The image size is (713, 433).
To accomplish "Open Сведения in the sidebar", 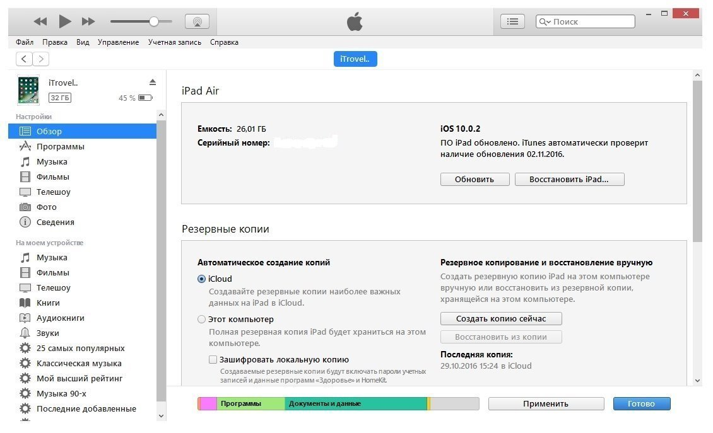I will coord(82,222).
